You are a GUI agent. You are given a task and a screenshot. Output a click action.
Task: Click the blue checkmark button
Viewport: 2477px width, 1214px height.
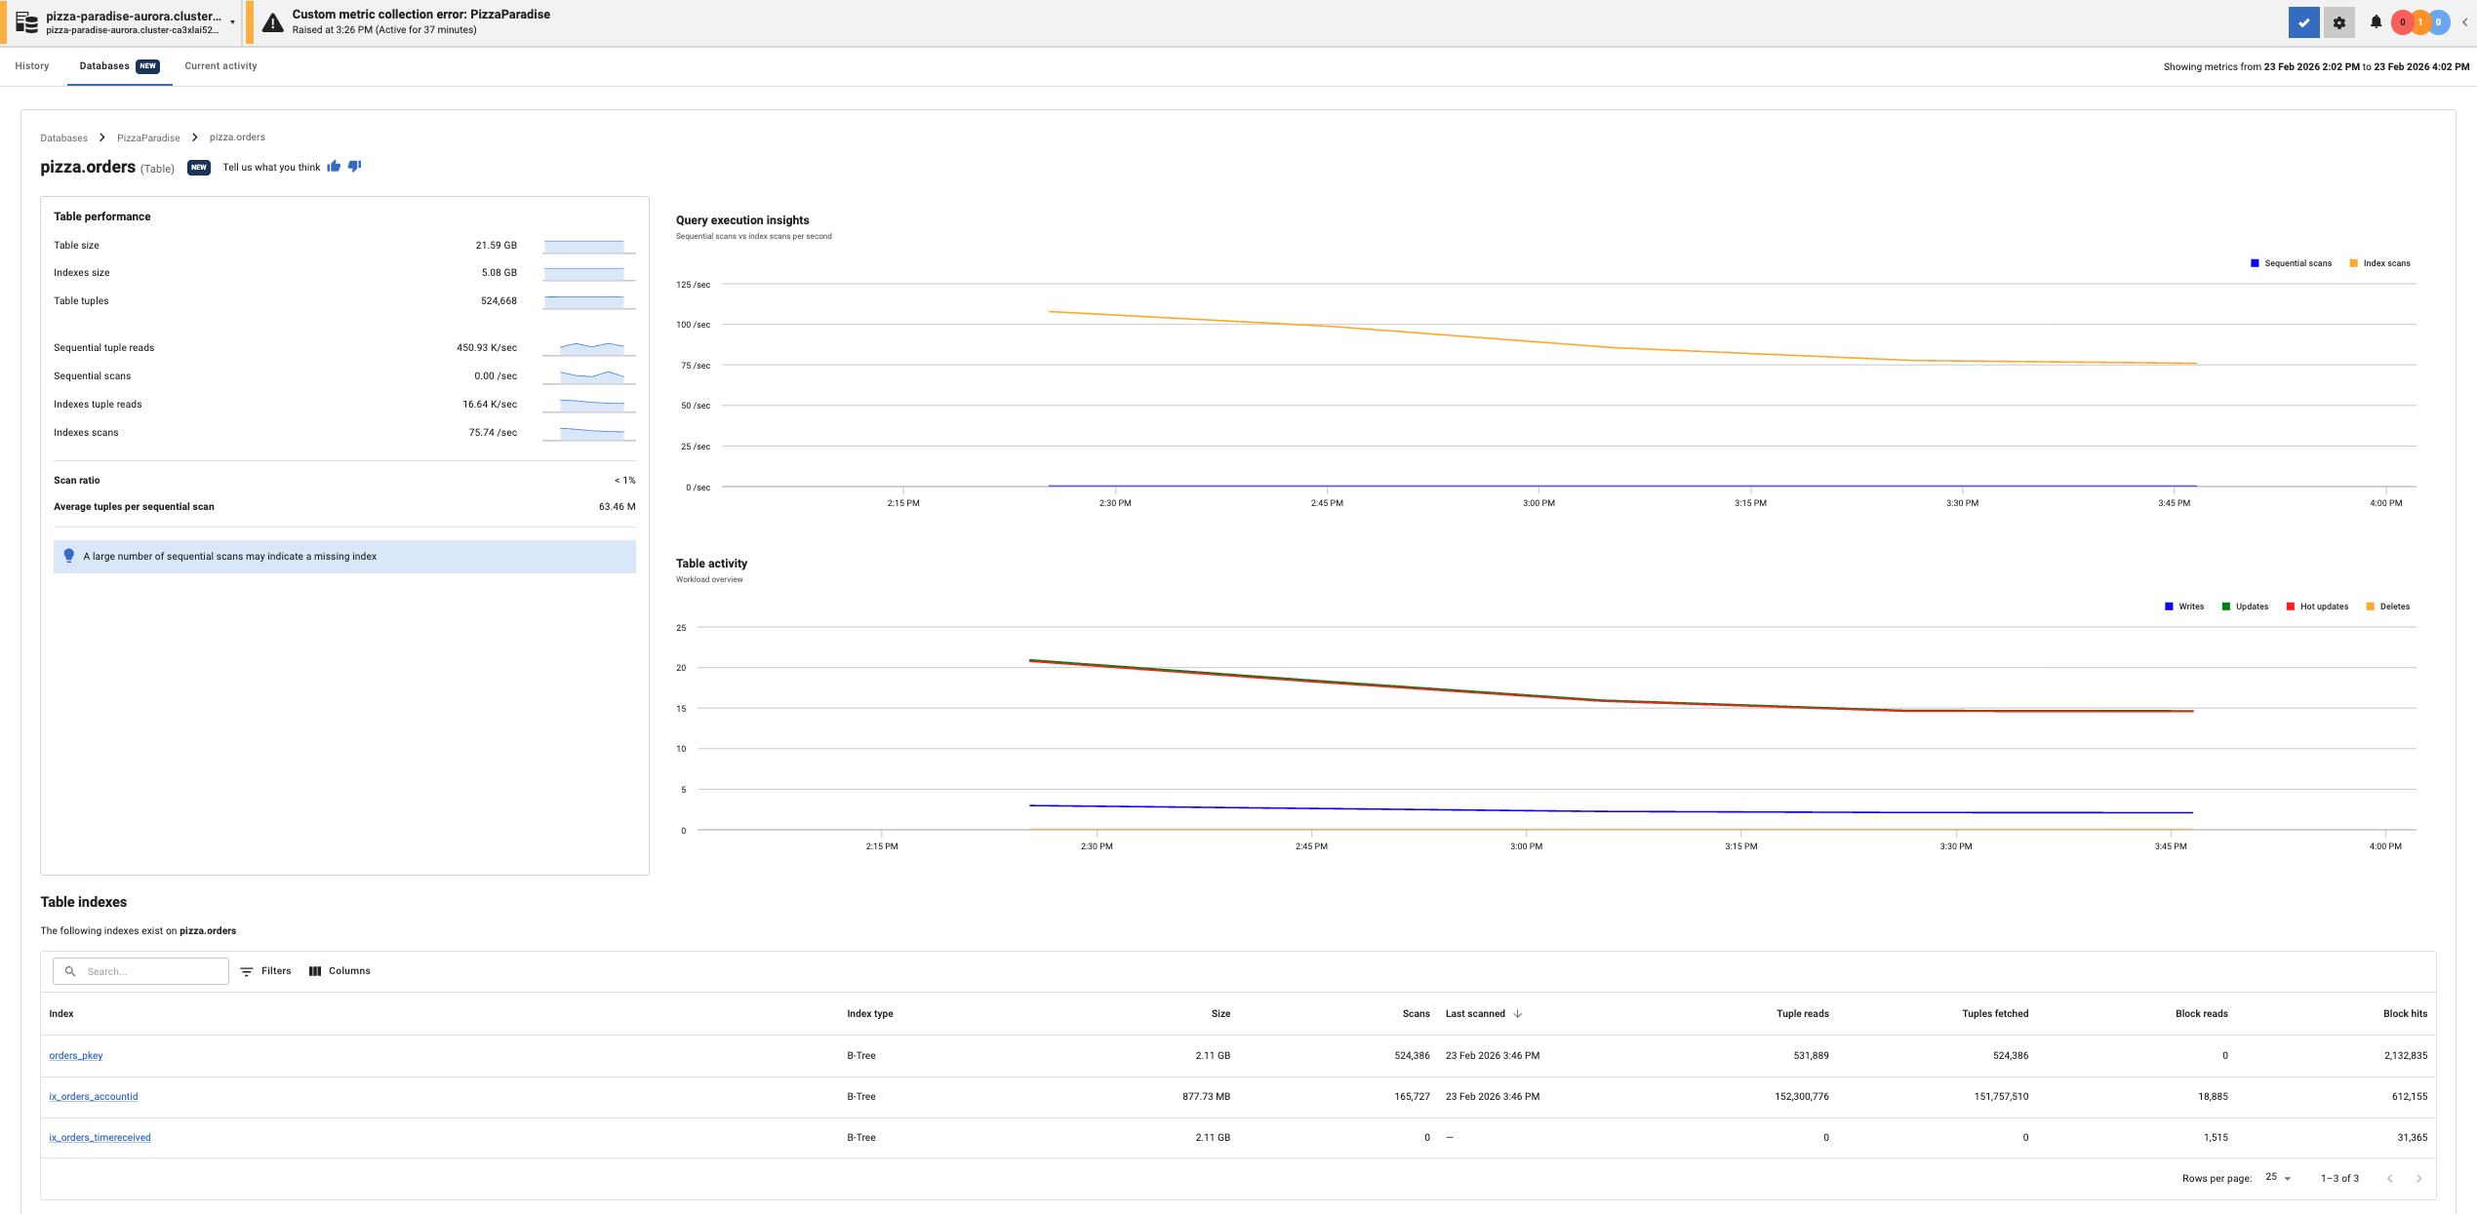click(2303, 22)
